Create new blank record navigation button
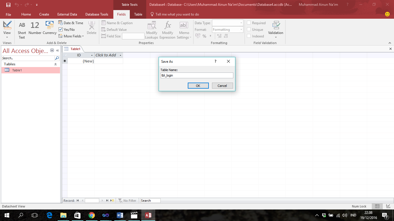 pyautogui.click(x=112, y=201)
